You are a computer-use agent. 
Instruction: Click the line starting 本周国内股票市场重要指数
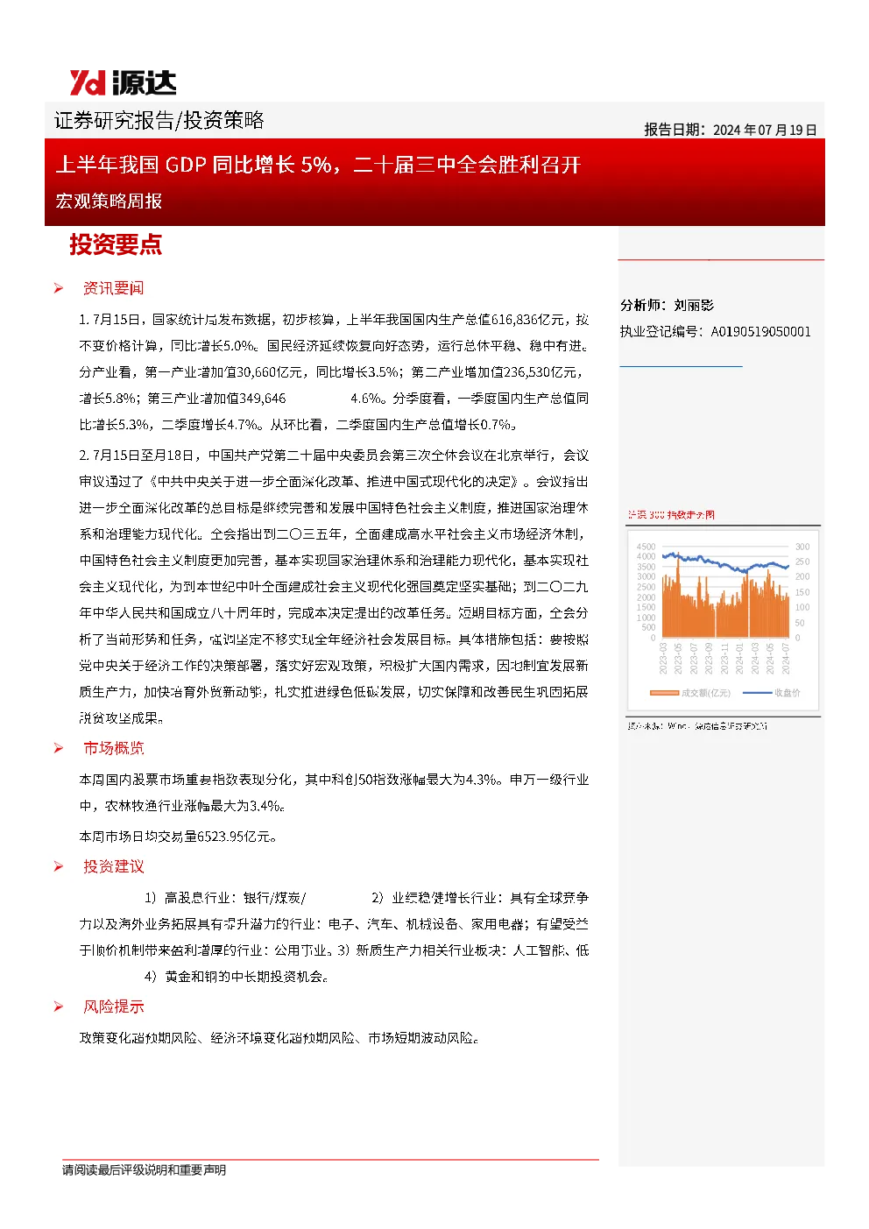coord(334,779)
